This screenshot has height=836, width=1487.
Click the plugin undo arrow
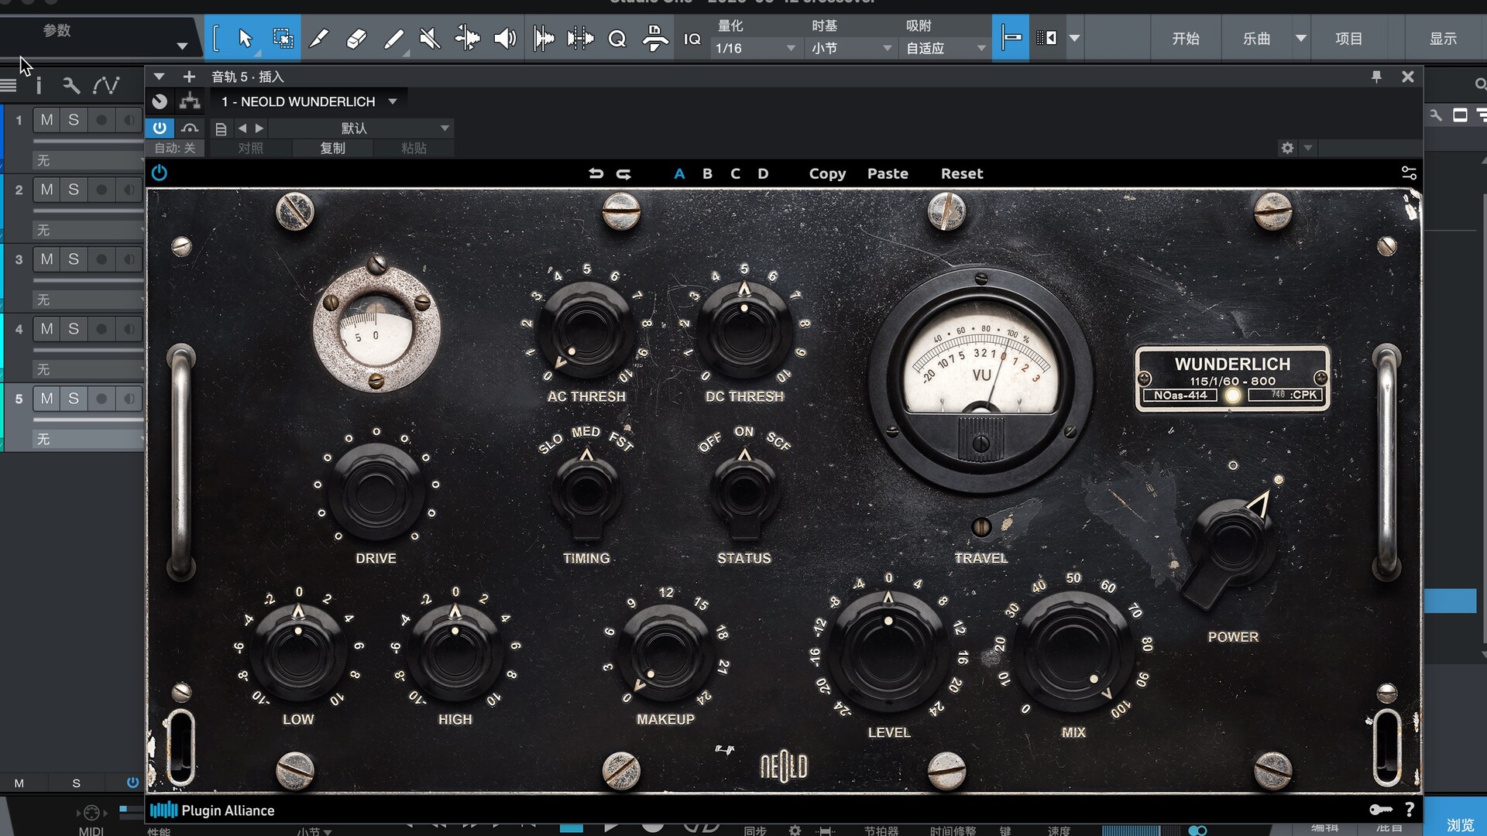click(x=596, y=173)
